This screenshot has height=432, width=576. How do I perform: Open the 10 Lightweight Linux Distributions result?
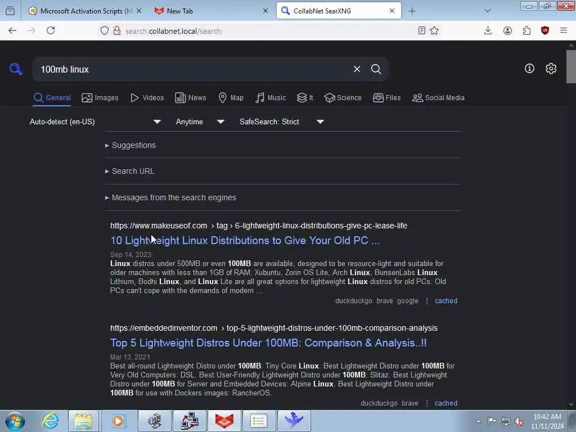coord(245,240)
